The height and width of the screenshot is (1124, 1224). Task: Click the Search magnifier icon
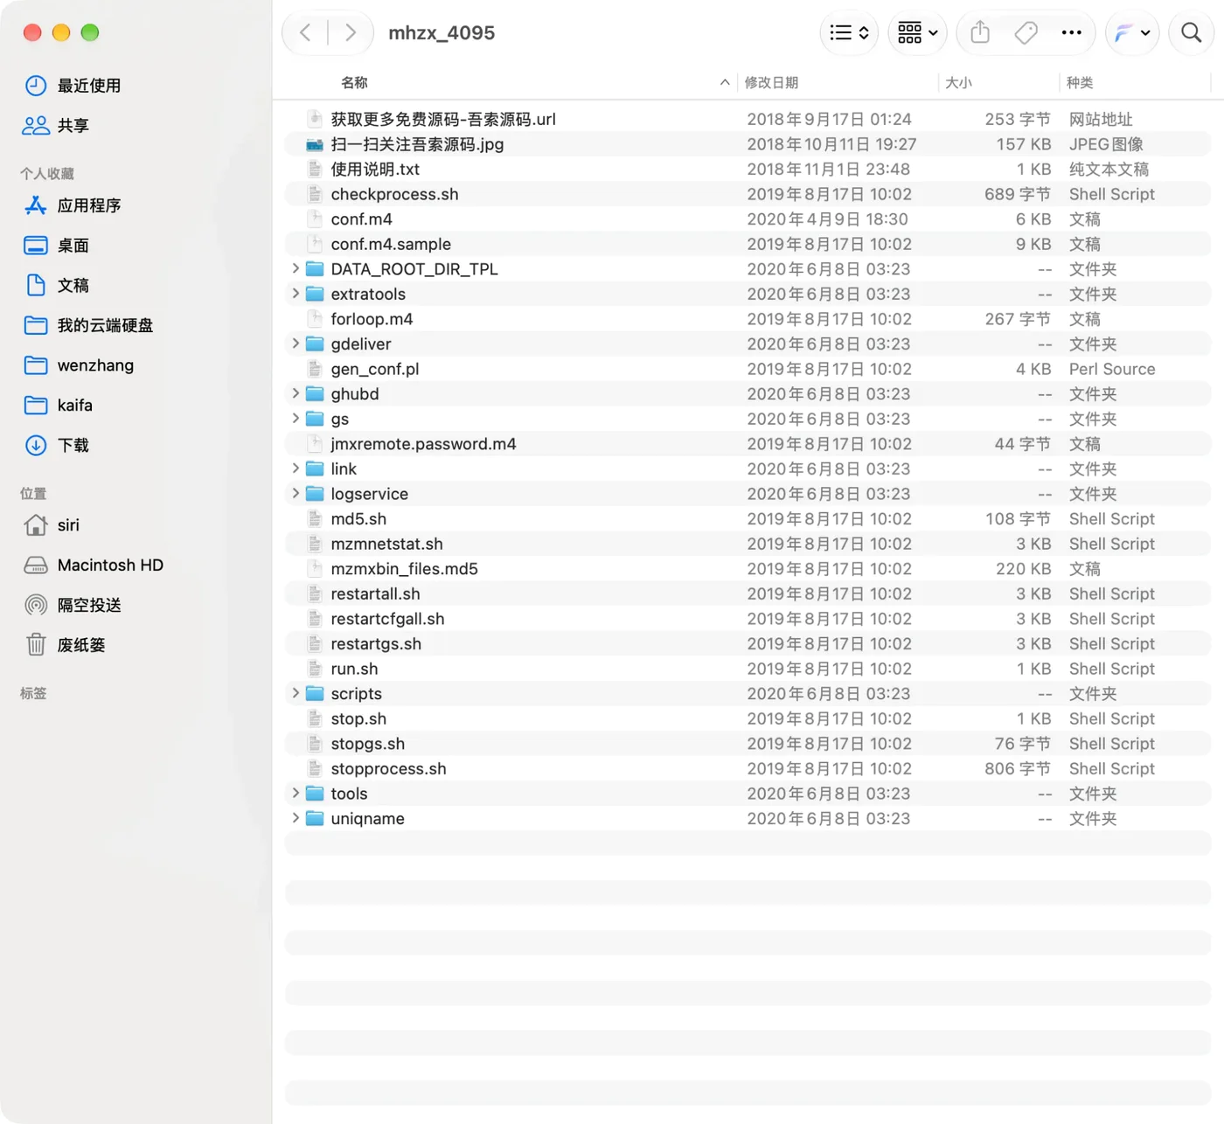tap(1191, 33)
